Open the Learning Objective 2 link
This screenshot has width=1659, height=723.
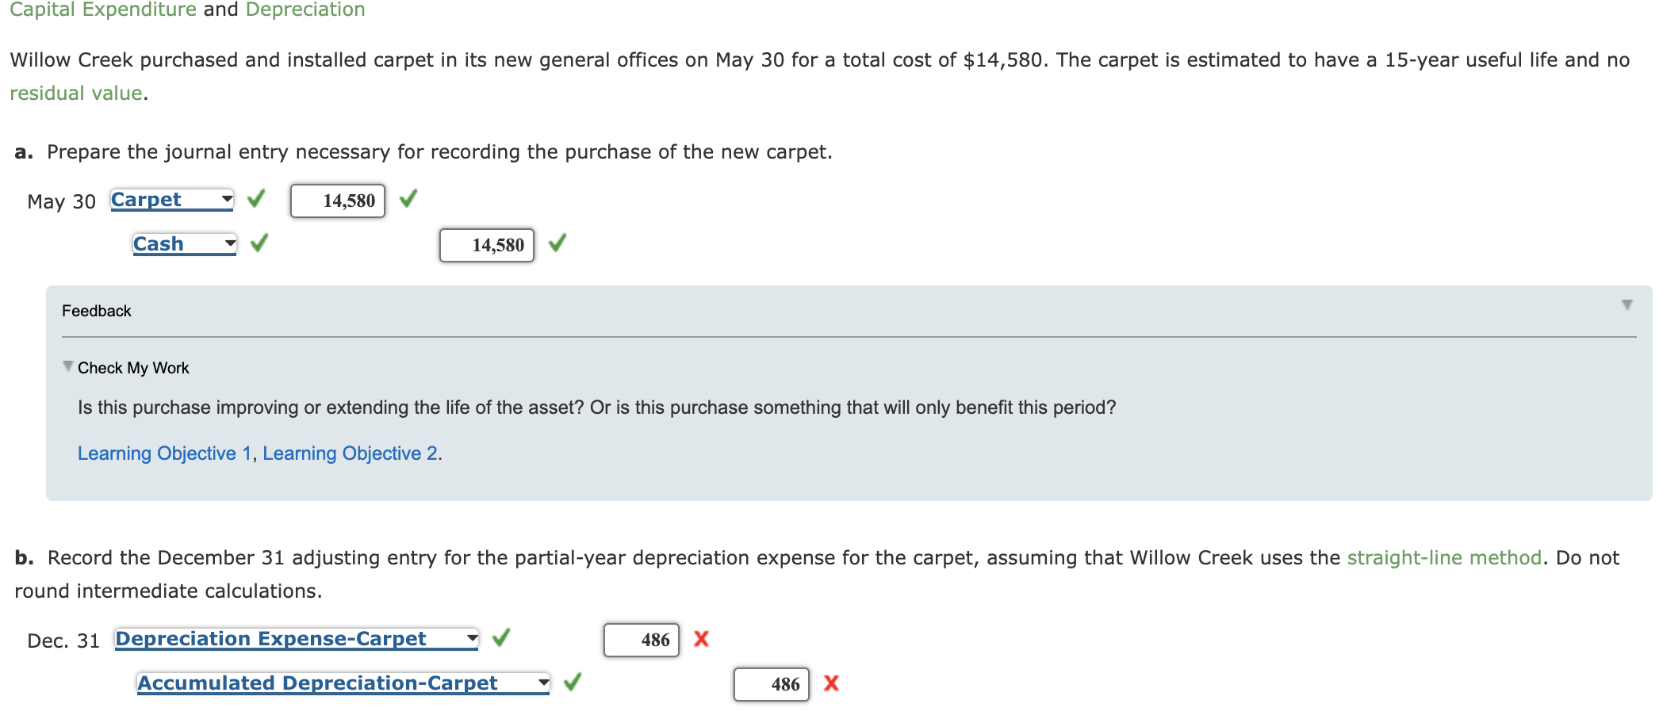(x=349, y=453)
